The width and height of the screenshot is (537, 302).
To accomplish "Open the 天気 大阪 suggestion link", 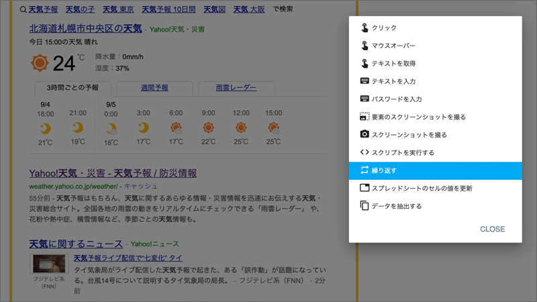I will [x=249, y=9].
